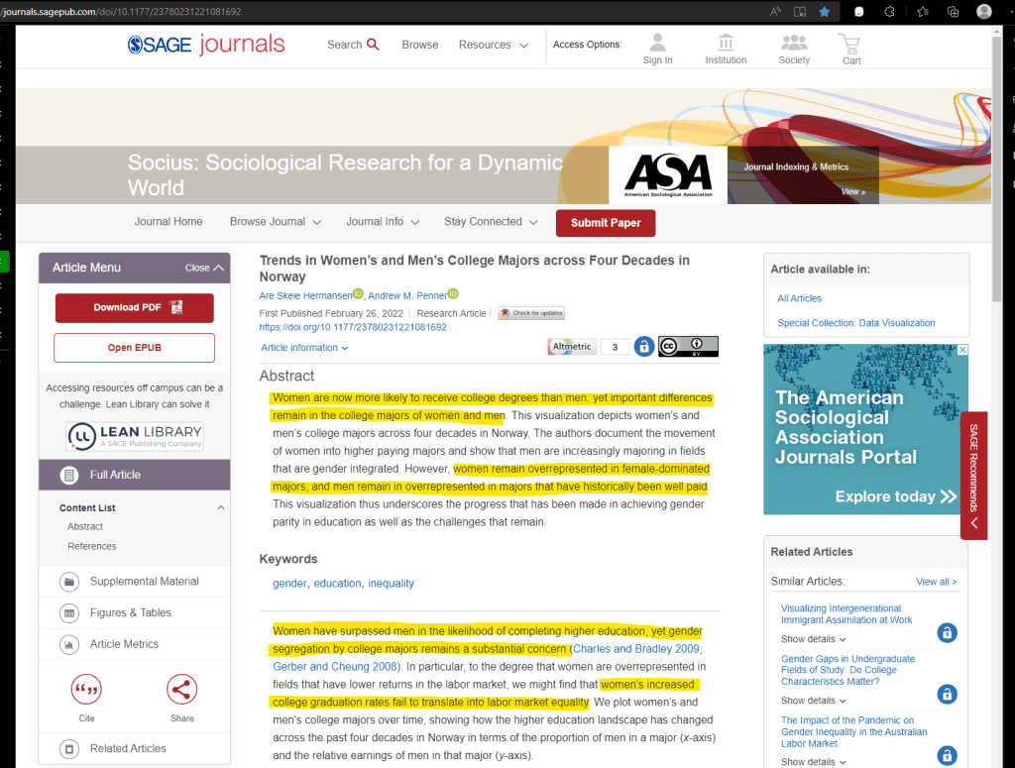Click the Check for updates badge
The width and height of the screenshot is (1015, 768).
[531, 313]
